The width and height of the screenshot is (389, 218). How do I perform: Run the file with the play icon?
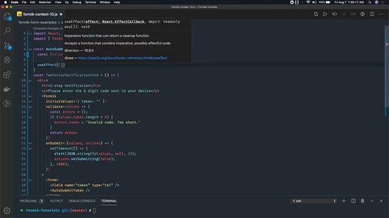tap(325, 14)
